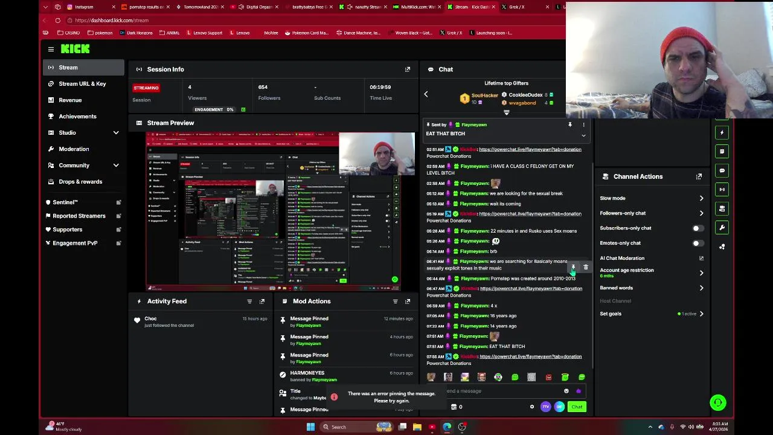Screen dimensions: 773x435
Task: Expand the Community sidebar section
Action: coord(116,165)
